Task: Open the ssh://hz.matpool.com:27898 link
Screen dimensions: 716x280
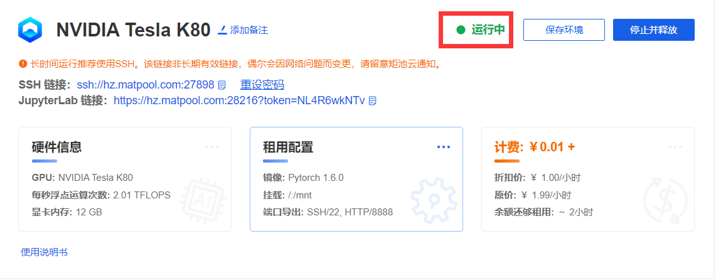Action: point(146,85)
